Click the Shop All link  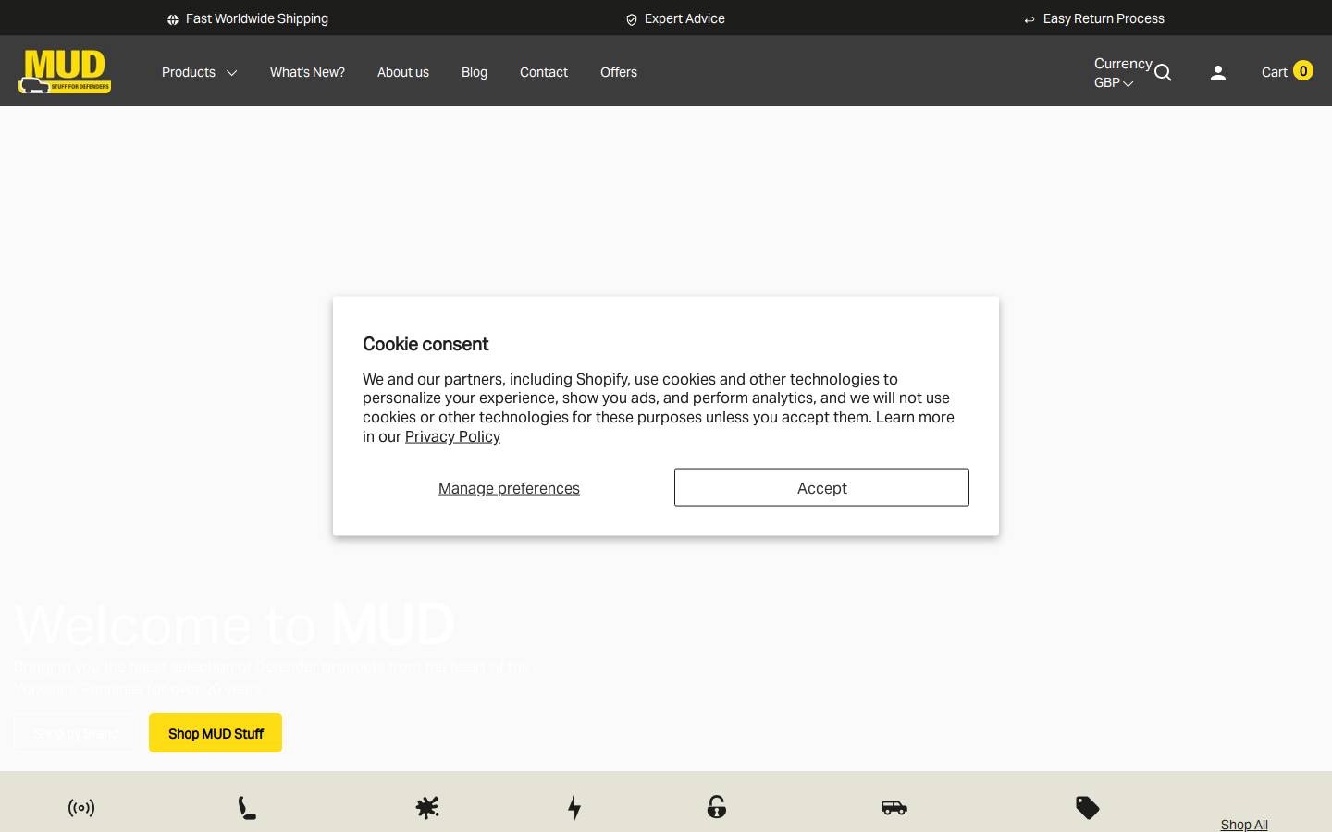coord(1244,825)
